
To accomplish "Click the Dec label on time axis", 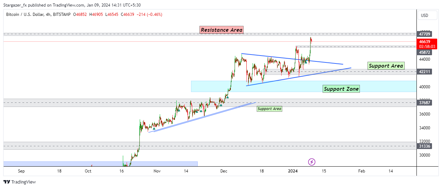I will point(224,171).
